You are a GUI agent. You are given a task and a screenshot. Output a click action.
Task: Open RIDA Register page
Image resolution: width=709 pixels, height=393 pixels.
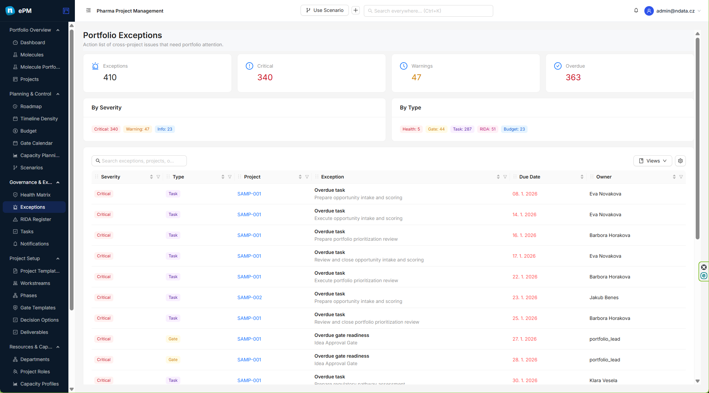click(34, 219)
